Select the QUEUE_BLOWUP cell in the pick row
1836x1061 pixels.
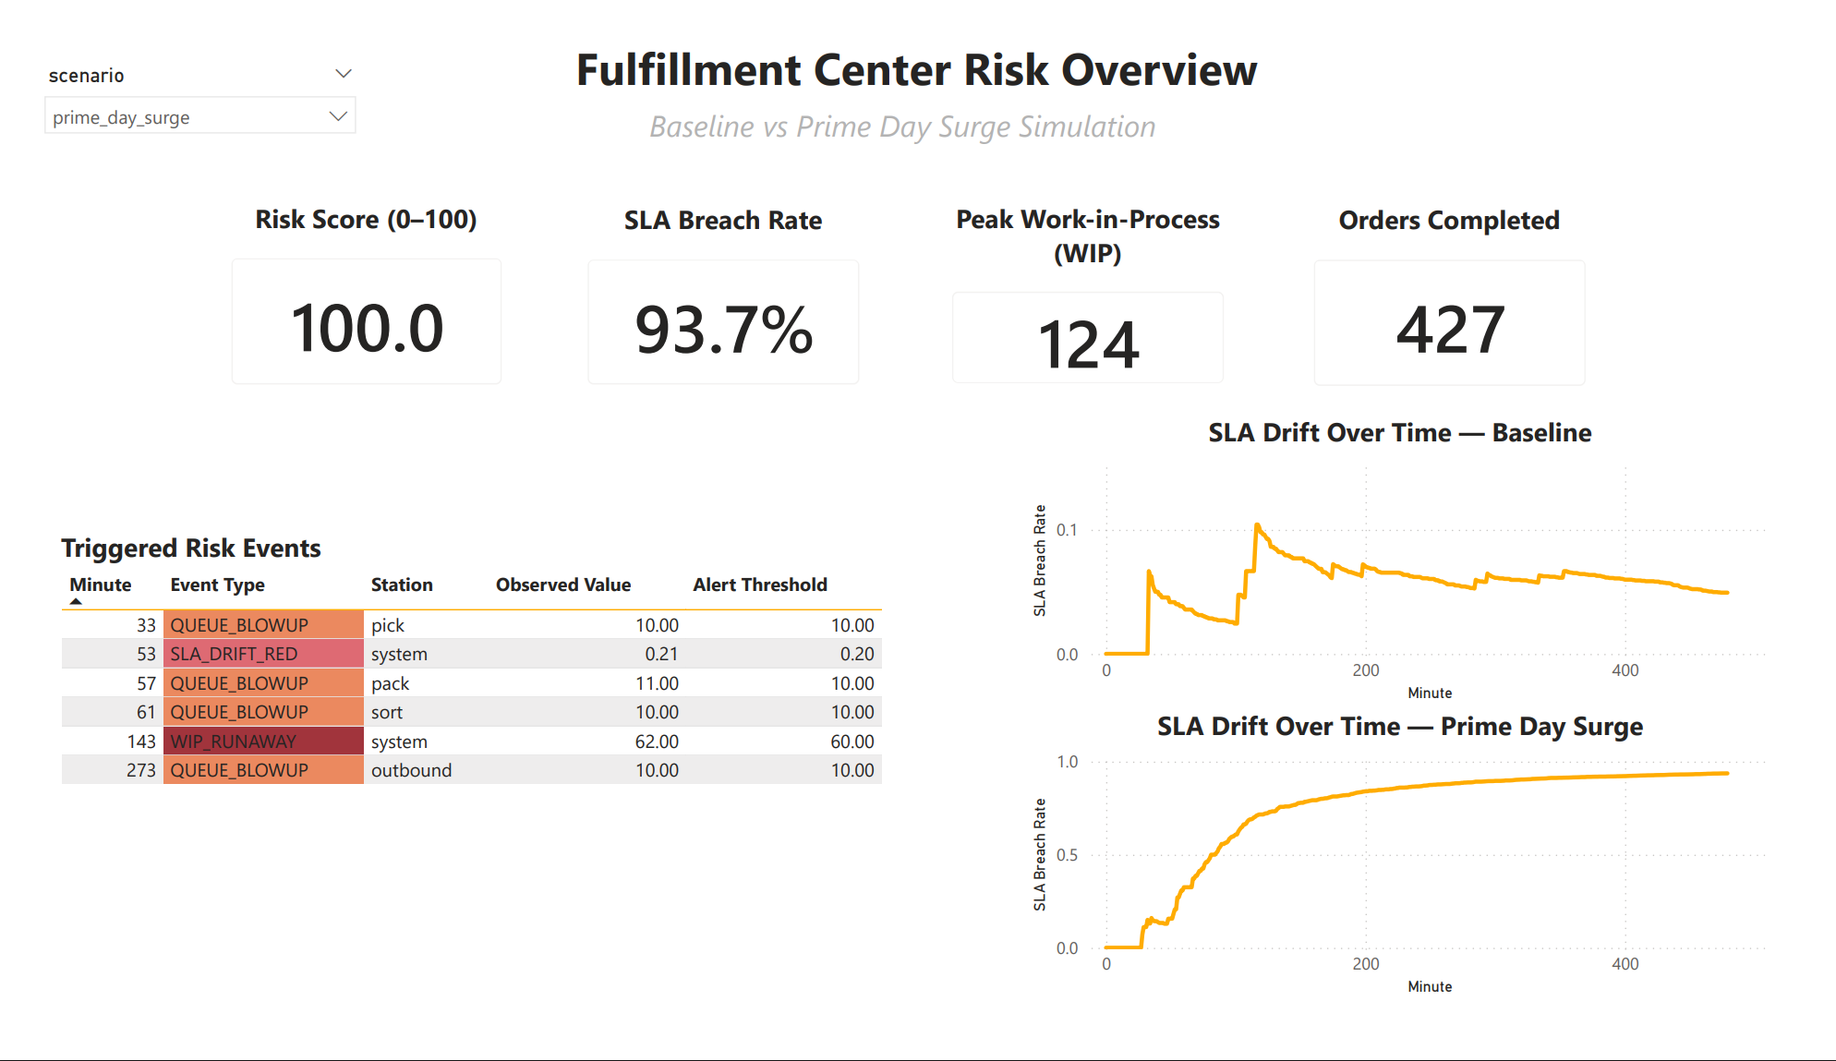pos(262,625)
